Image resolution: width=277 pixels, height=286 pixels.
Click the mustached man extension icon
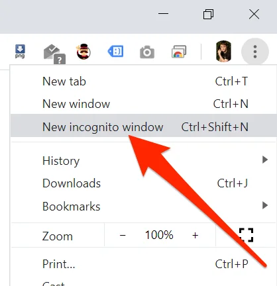(x=83, y=52)
